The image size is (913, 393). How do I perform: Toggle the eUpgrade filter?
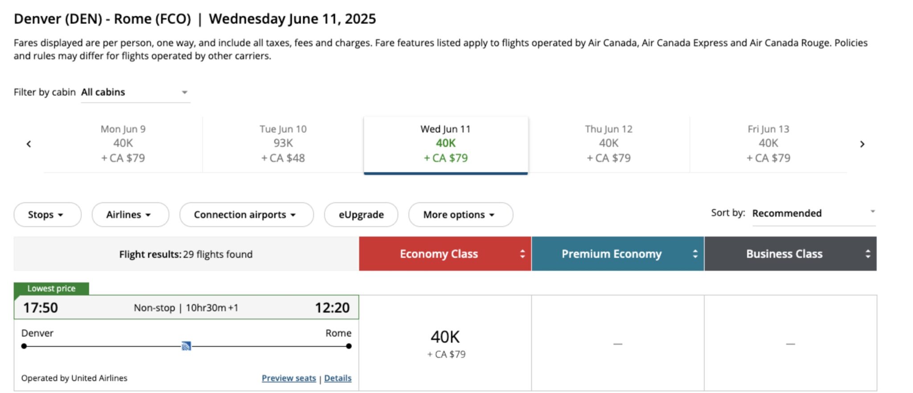click(x=361, y=215)
